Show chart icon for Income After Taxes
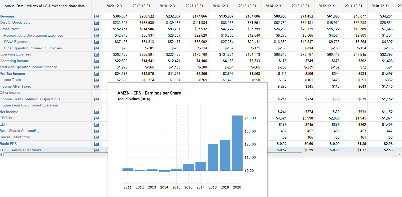This screenshot has width=402, height=197. [x=96, y=86]
